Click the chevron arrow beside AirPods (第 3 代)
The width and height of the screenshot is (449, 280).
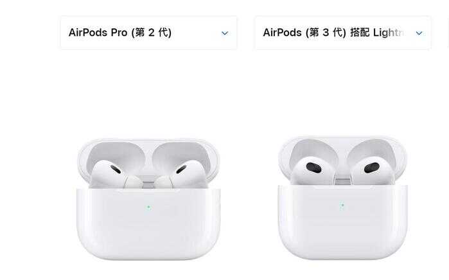(419, 33)
